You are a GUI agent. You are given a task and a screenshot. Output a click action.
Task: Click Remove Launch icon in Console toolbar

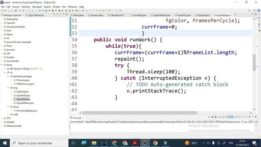tap(212, 117)
